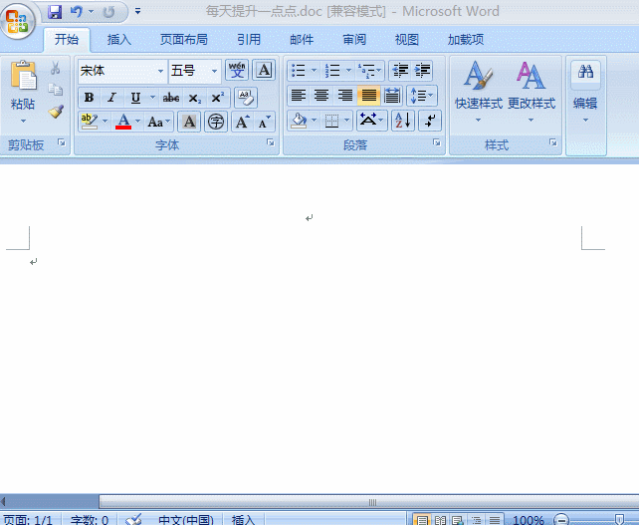This screenshot has height=525, width=639.
Task: Open Line Spacing menu
Action: (422, 96)
